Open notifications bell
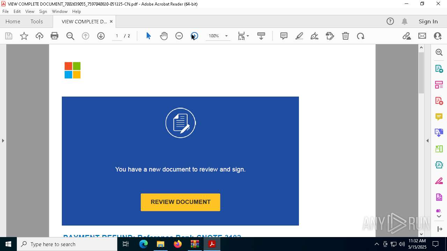Viewport: 447px width, 251px height. point(405,21)
